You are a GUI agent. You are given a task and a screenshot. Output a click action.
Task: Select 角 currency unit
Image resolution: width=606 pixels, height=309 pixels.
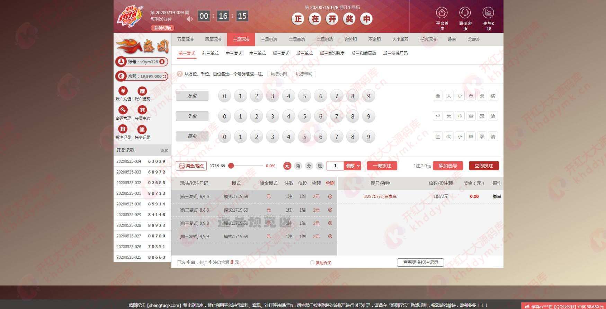(x=298, y=166)
